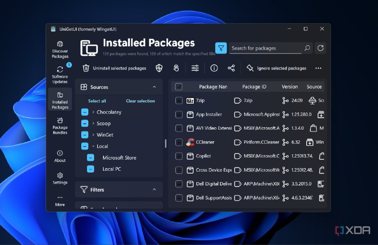Open installation options sliders icon

(195, 68)
